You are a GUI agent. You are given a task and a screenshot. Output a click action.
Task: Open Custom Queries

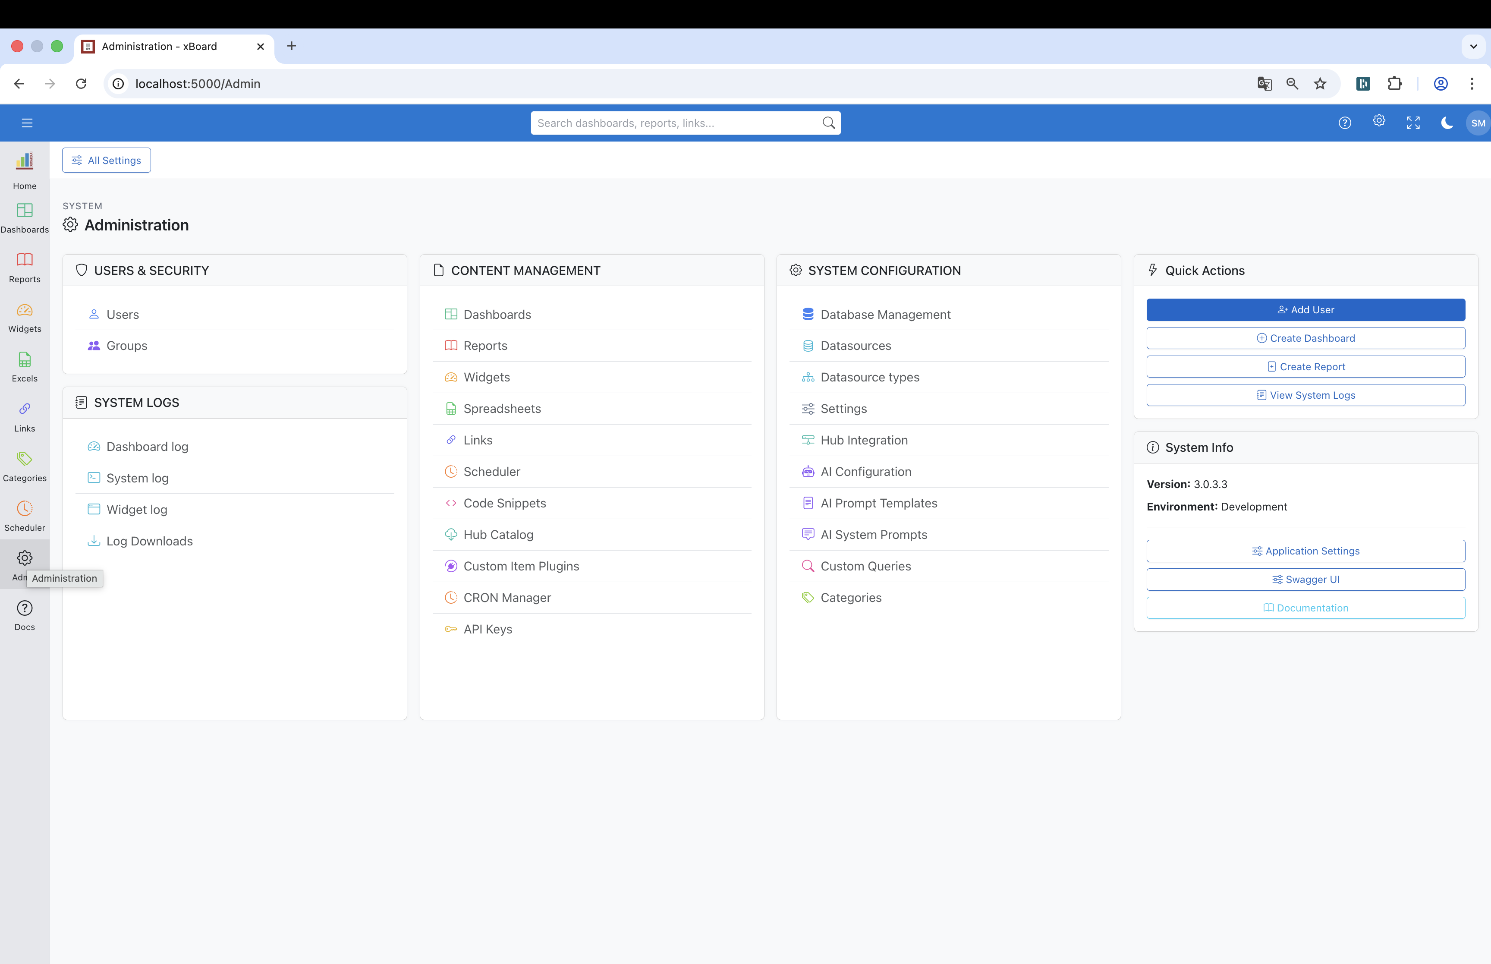point(949,566)
